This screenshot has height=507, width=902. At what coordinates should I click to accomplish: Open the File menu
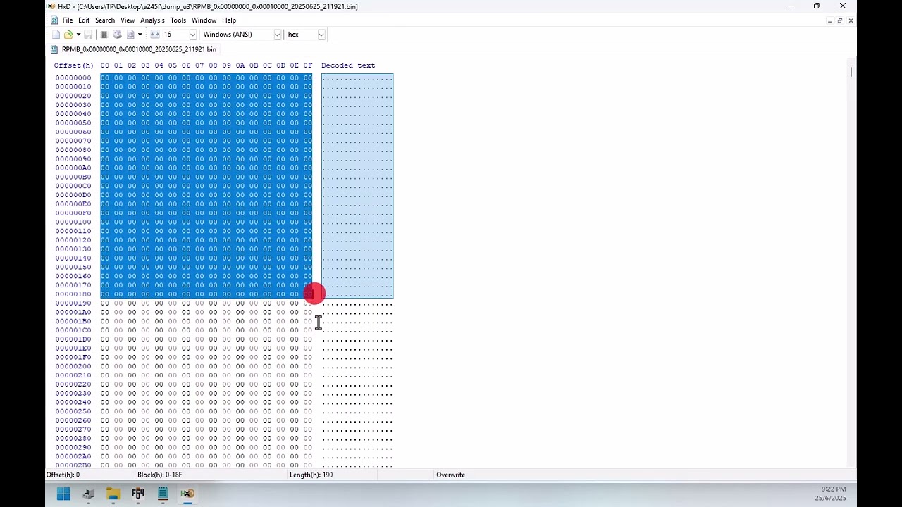68,20
